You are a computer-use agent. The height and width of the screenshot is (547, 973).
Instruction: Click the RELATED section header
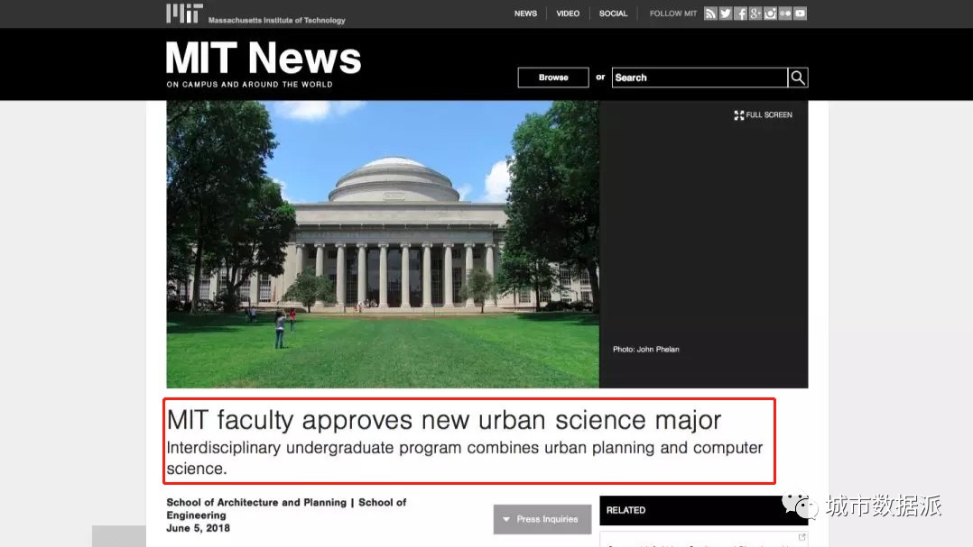[704, 510]
